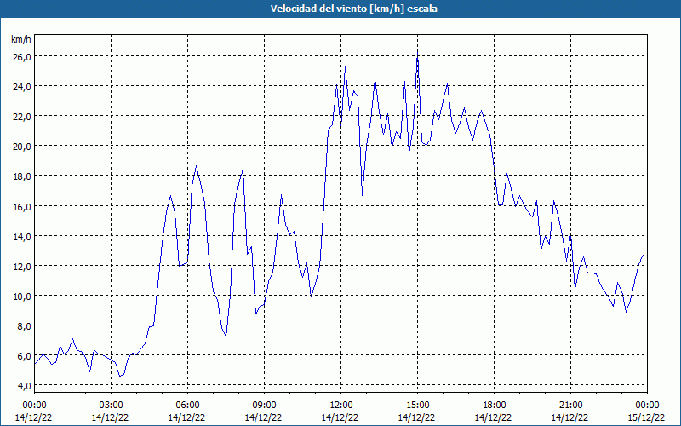This screenshot has height=426, width=681.
Task: Click the 22,0 y-axis value
Action: click(x=21, y=117)
